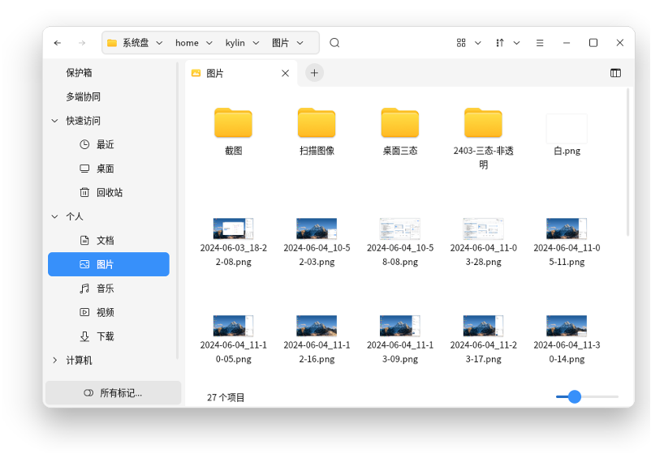This screenshot has width=651, height=462.
Task: Open 多端协同 in the sidebar
Action: point(84,97)
